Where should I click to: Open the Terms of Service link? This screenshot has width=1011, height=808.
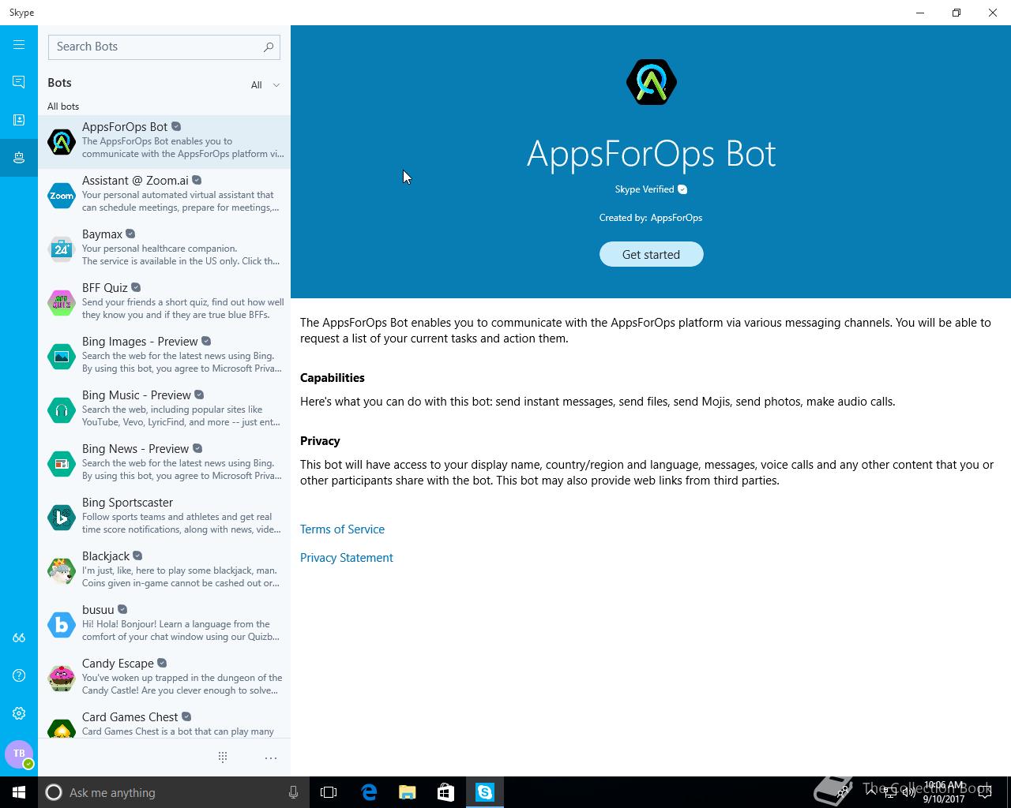coord(342,529)
